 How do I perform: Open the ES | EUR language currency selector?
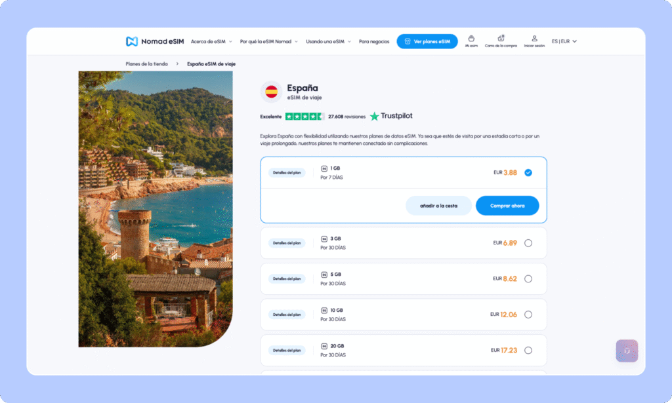click(x=564, y=41)
